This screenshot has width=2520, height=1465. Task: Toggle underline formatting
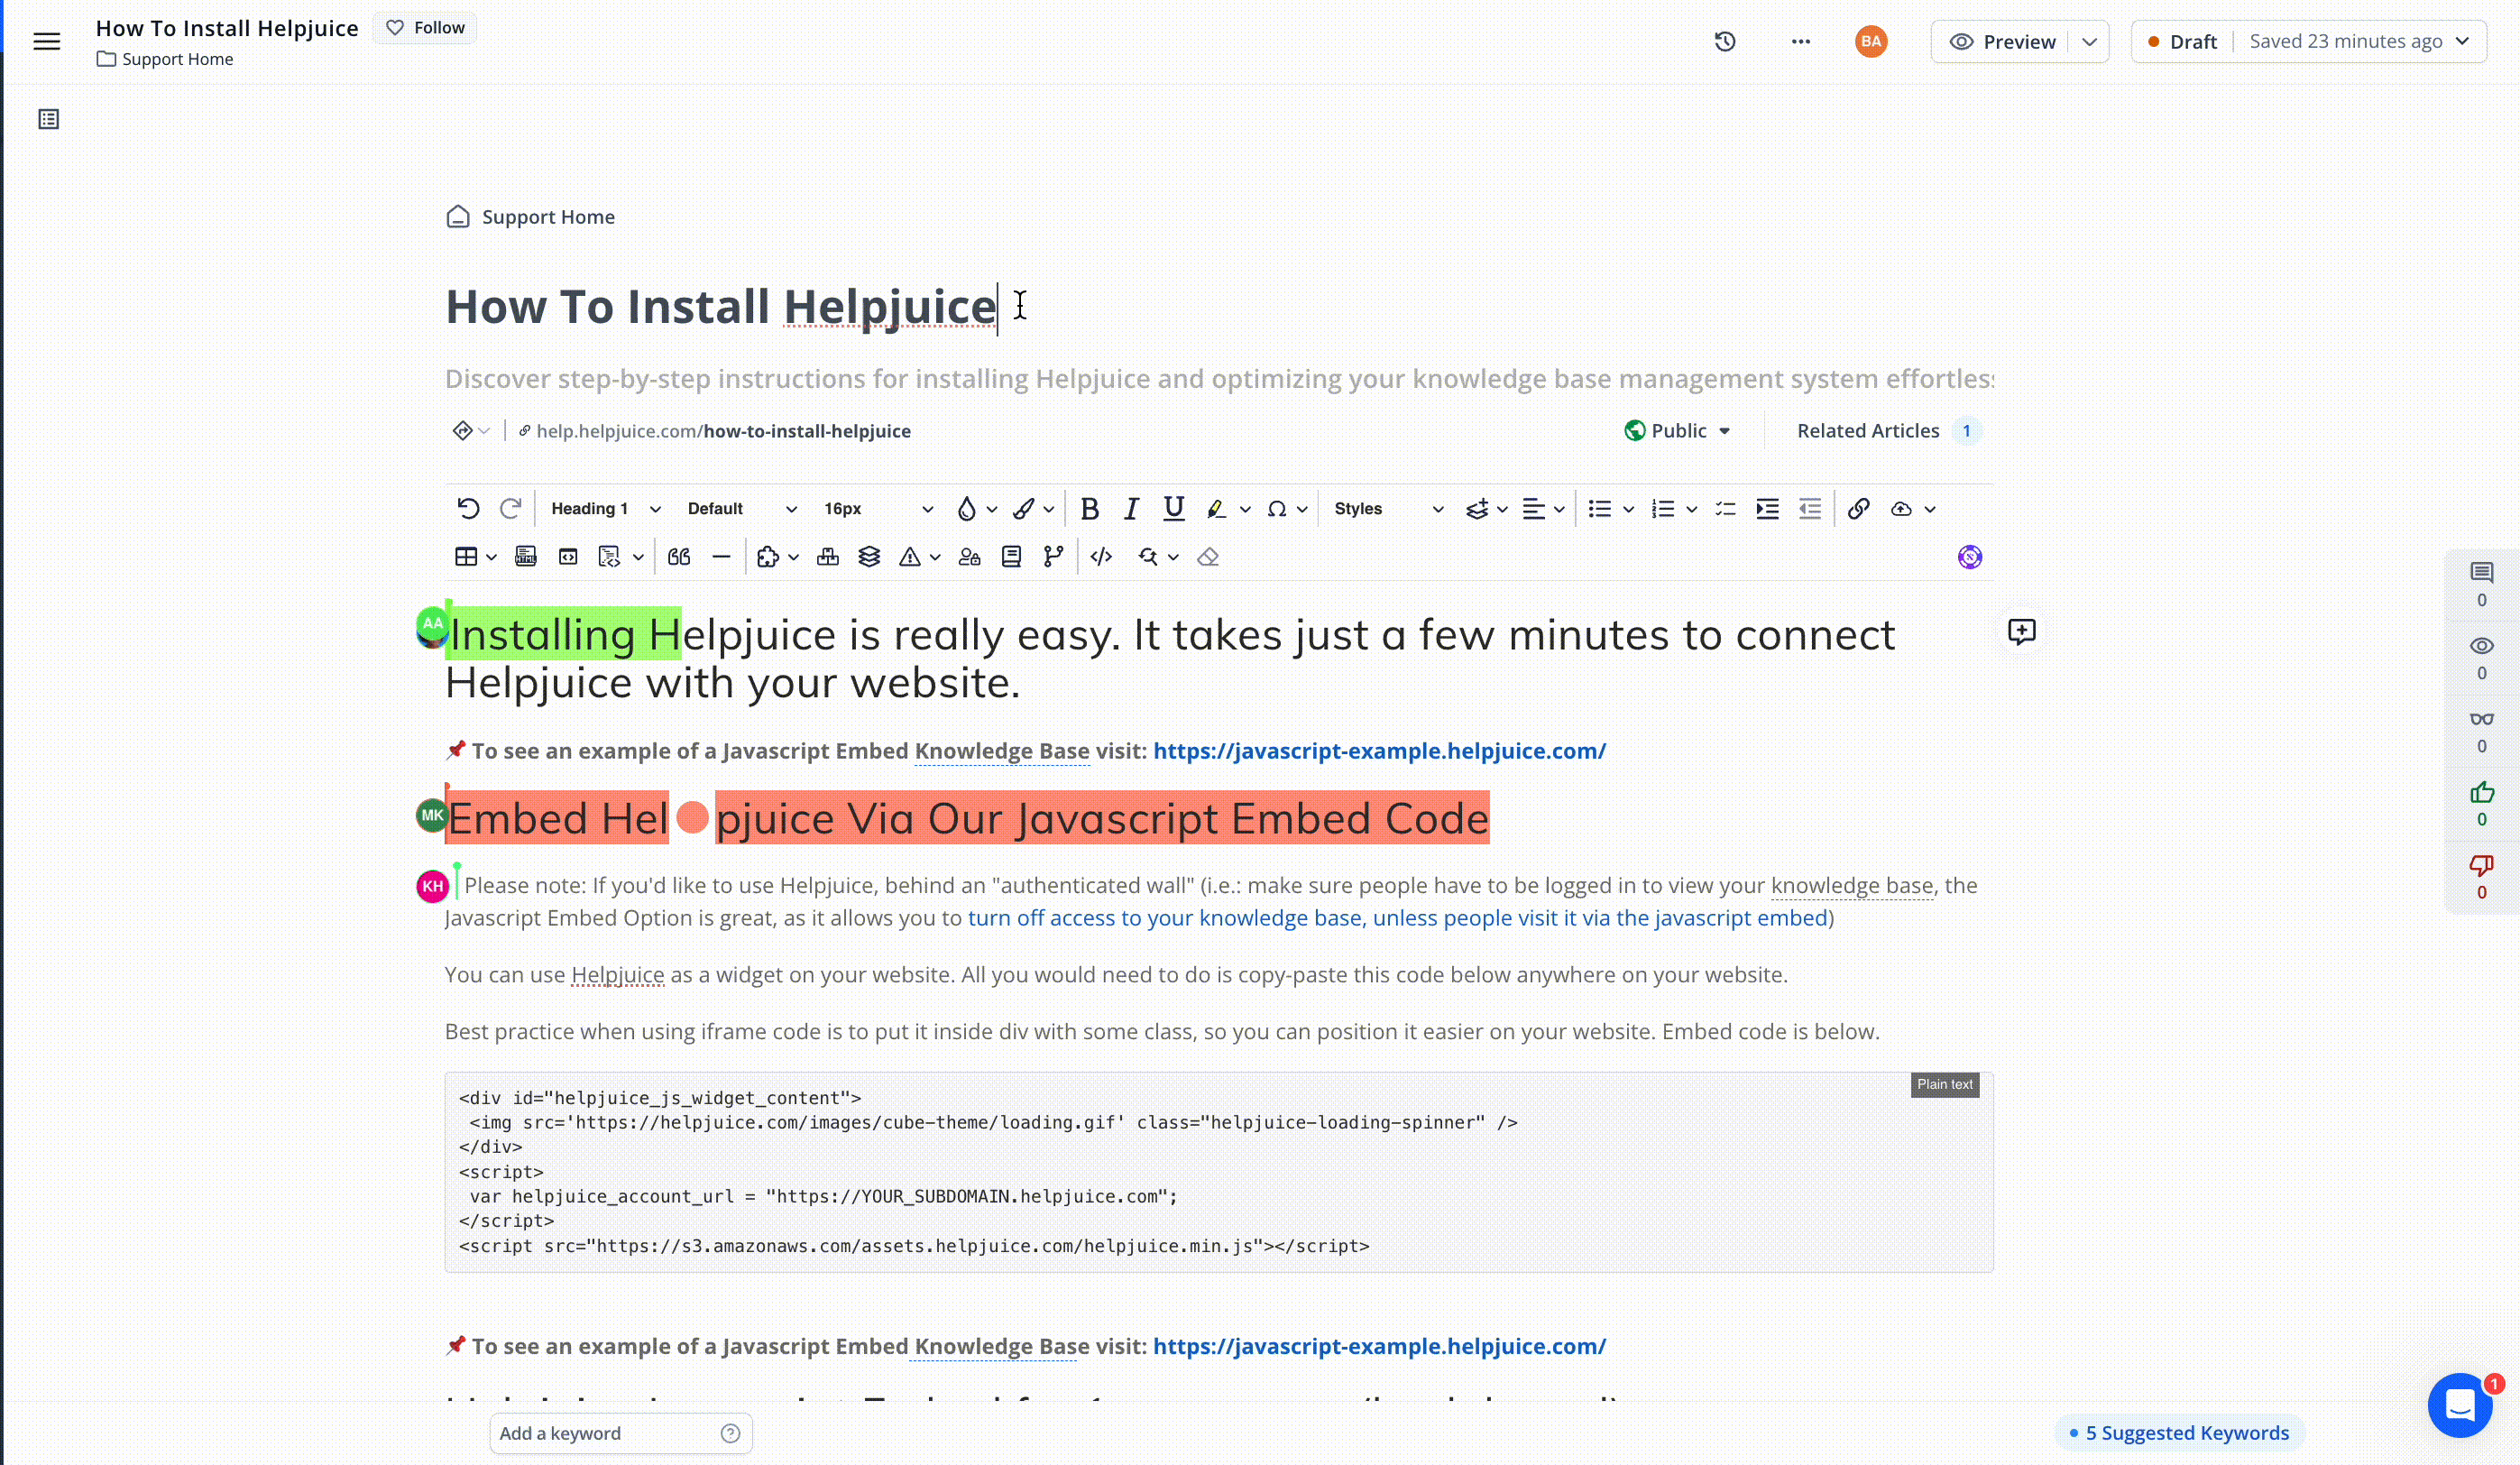pos(1174,508)
